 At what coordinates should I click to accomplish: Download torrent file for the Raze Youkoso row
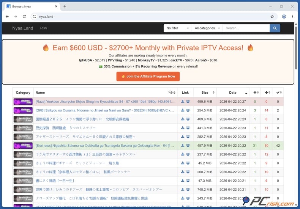tap(183, 102)
